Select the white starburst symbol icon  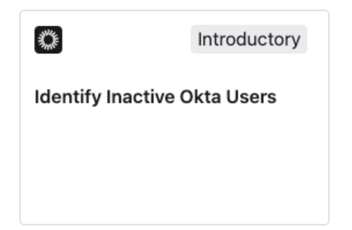(48, 40)
